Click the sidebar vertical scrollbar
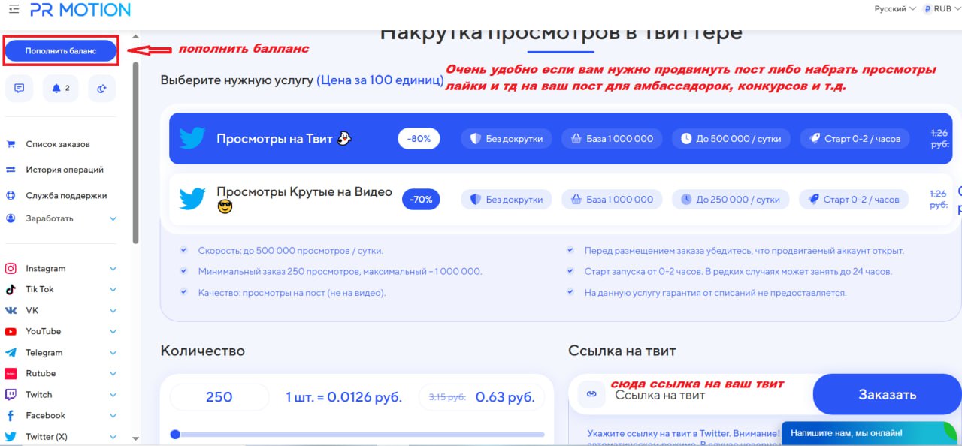 [135, 152]
